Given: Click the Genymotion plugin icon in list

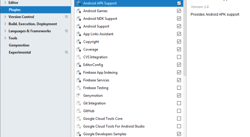Looking at the screenshot, I should 79,96.
